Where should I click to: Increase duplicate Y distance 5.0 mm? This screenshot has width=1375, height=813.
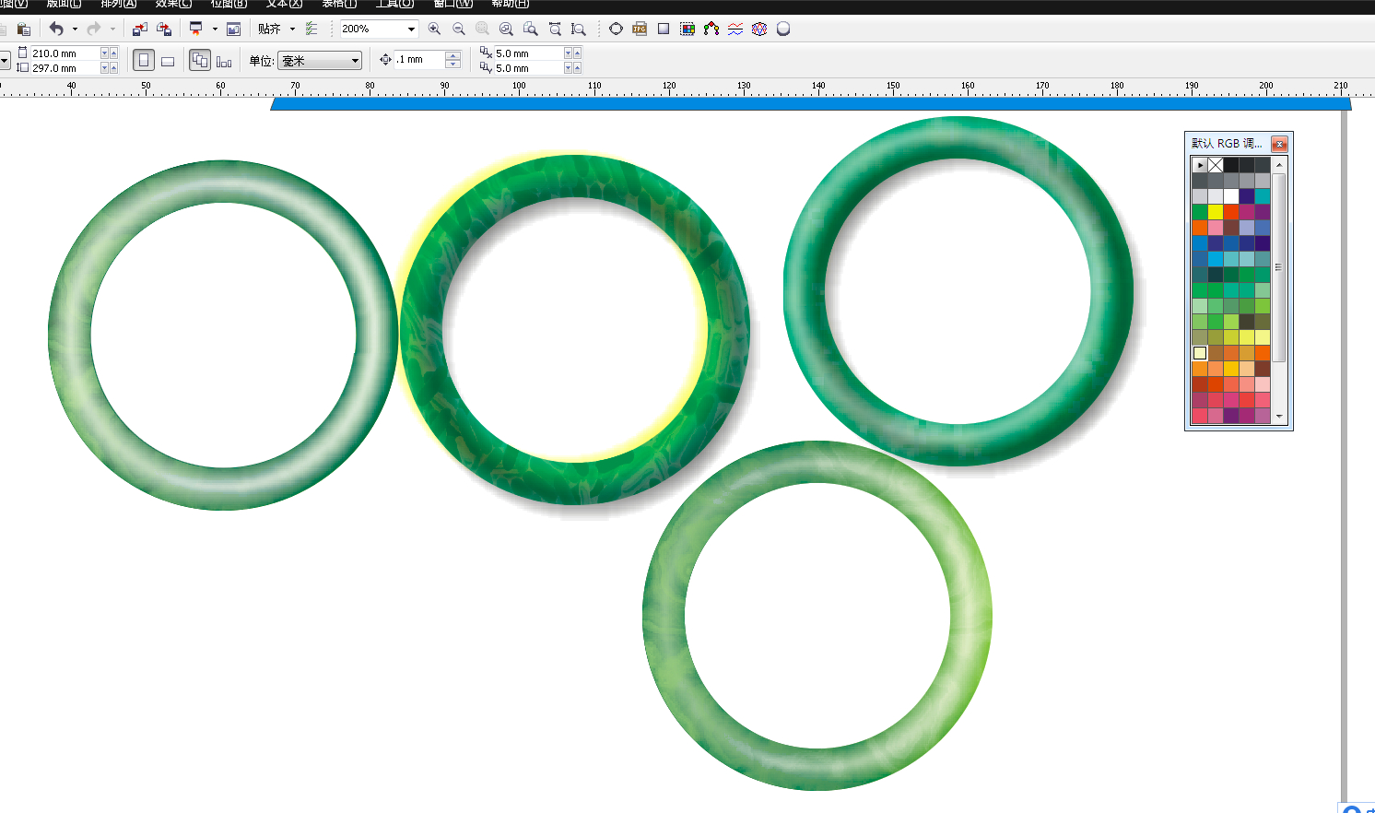coord(577,68)
